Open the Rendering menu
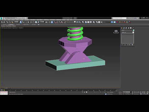149x112 pixels. [x=46, y=20]
